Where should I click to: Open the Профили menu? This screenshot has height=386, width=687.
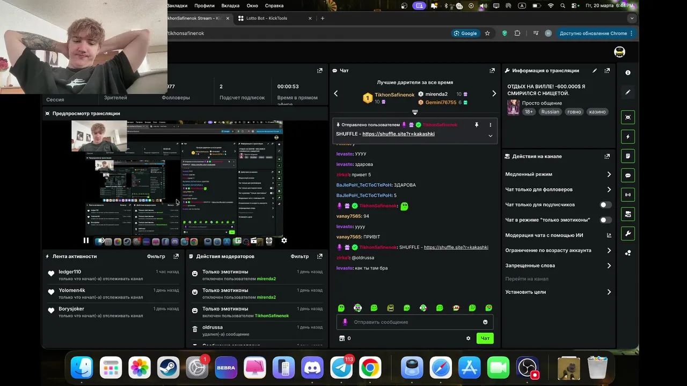coord(204,5)
